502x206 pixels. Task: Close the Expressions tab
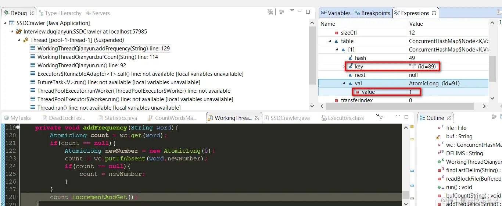click(434, 13)
